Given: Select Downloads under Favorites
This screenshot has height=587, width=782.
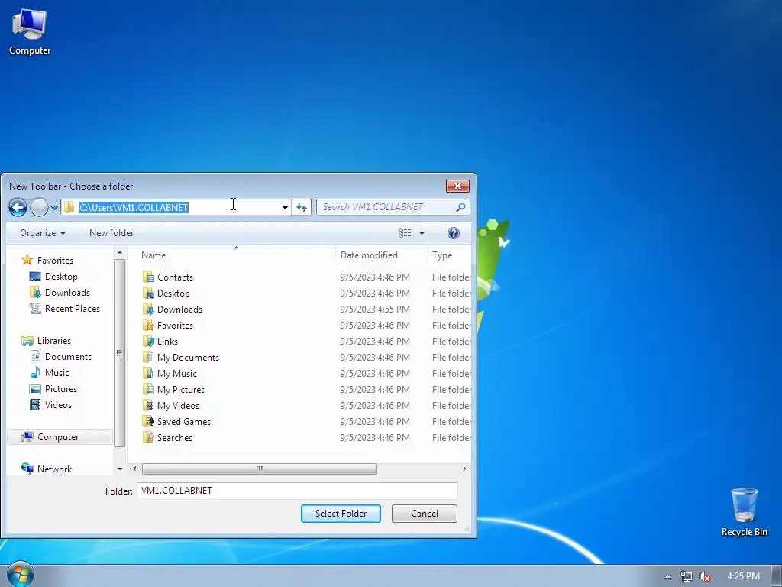Looking at the screenshot, I should point(60,293).
